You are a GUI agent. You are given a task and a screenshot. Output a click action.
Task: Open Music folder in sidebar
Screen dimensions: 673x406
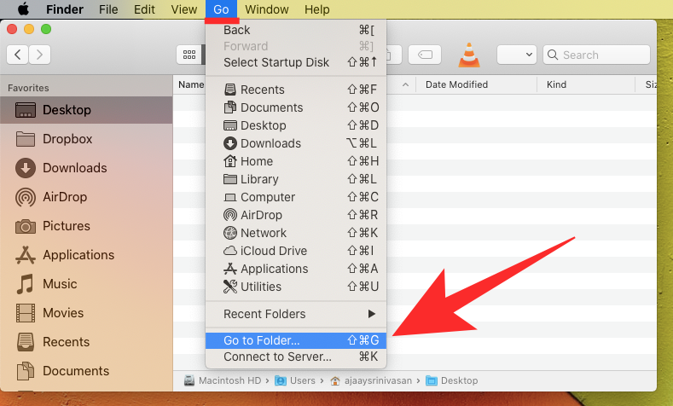(60, 284)
